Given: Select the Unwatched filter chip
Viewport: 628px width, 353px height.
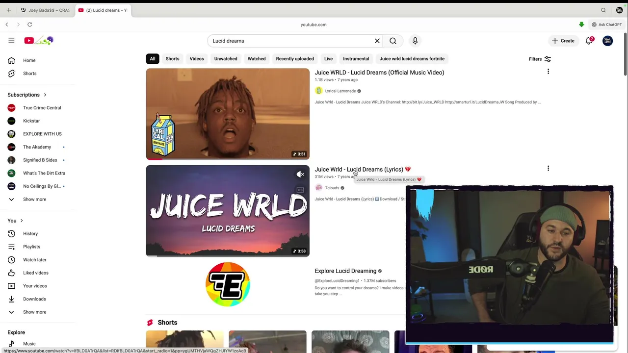Looking at the screenshot, I should click(226, 59).
